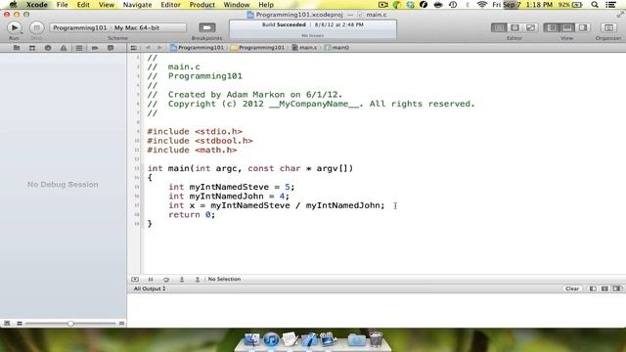Click the return 0; code line
626x352 pixels.
192,215
